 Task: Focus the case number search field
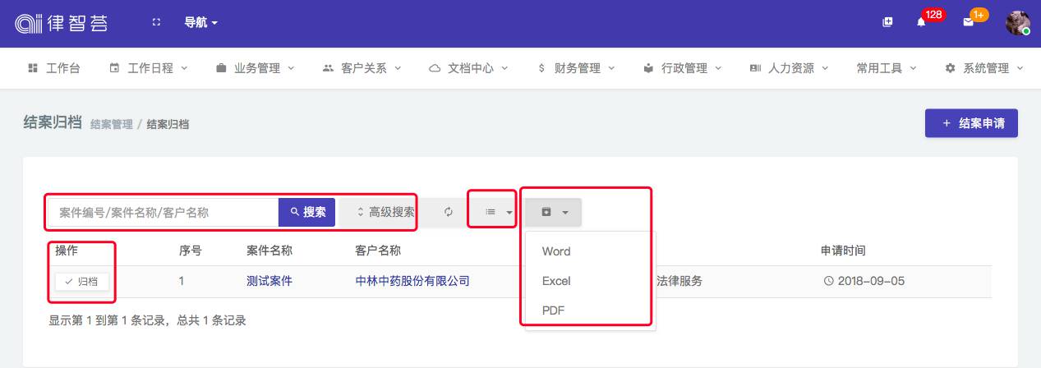click(164, 212)
